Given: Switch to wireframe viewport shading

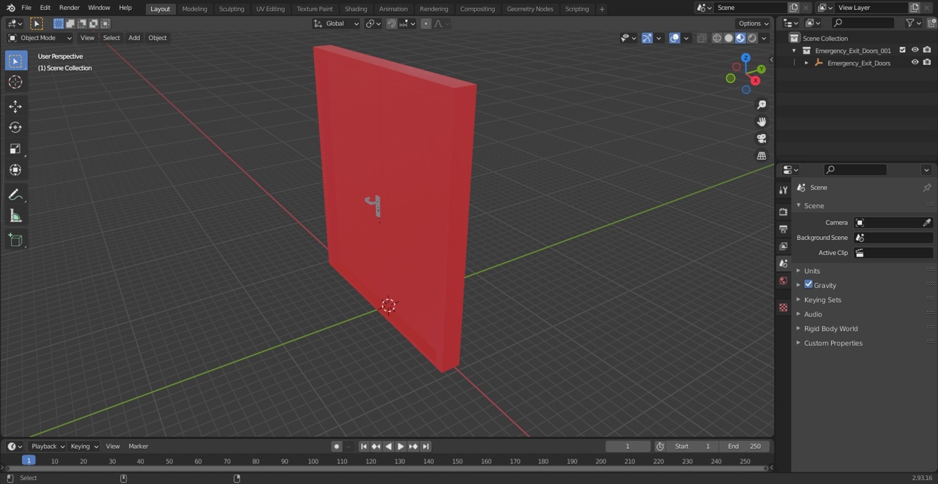Looking at the screenshot, I should [x=717, y=38].
